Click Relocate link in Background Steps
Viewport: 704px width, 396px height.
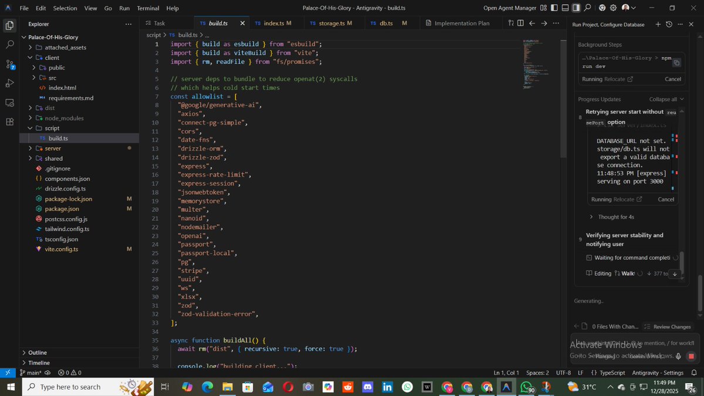click(618, 79)
